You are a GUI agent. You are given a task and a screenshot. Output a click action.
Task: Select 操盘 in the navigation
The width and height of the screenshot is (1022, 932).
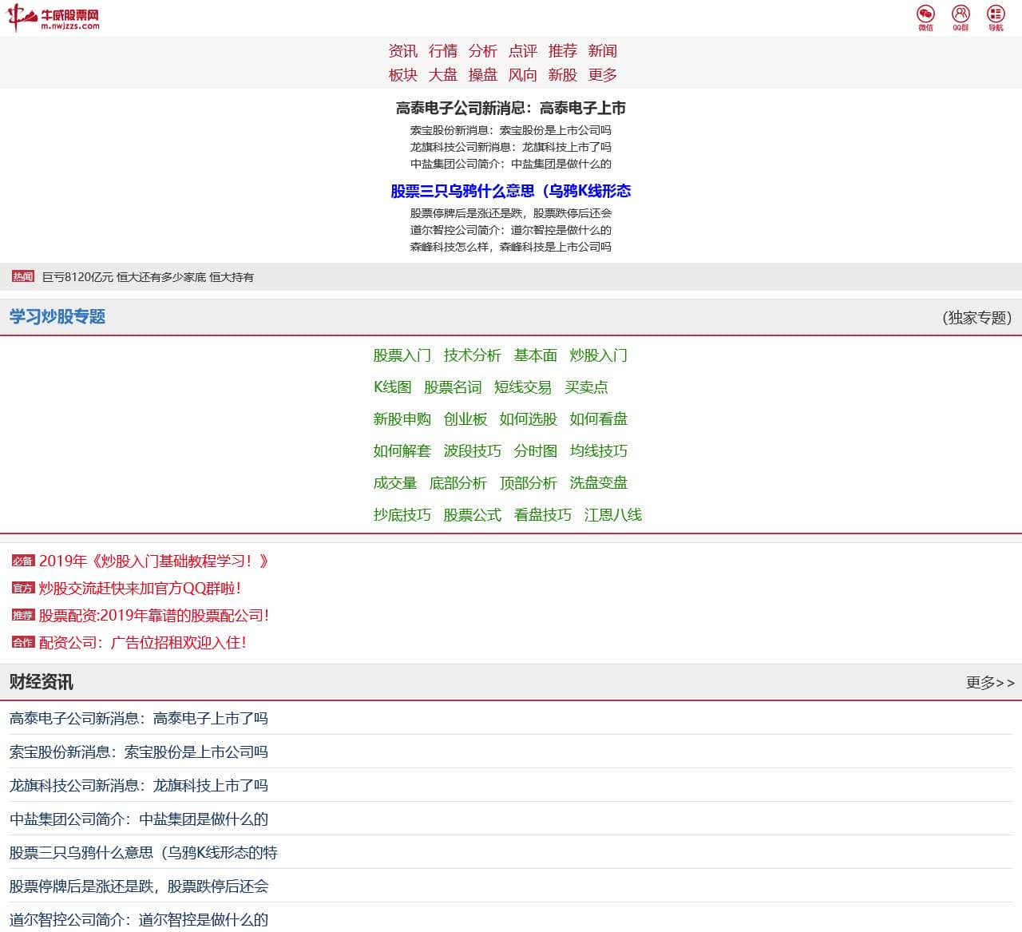pos(483,75)
